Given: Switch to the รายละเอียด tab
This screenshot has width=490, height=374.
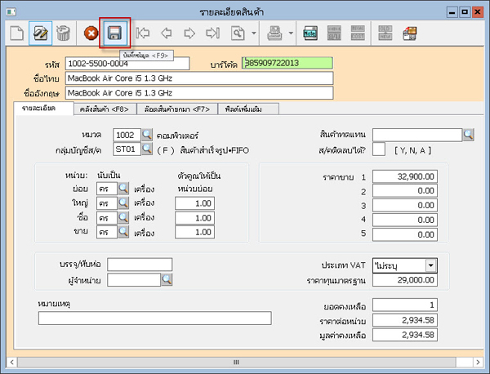Looking at the screenshot, I should [x=44, y=109].
